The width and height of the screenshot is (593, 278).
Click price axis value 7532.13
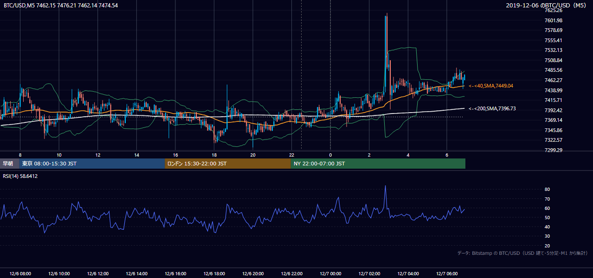point(554,50)
